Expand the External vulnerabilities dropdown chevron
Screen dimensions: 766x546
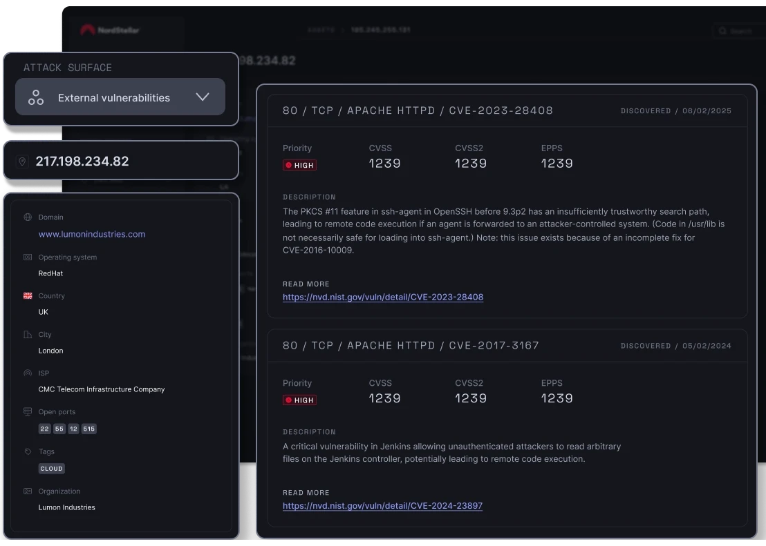point(202,97)
